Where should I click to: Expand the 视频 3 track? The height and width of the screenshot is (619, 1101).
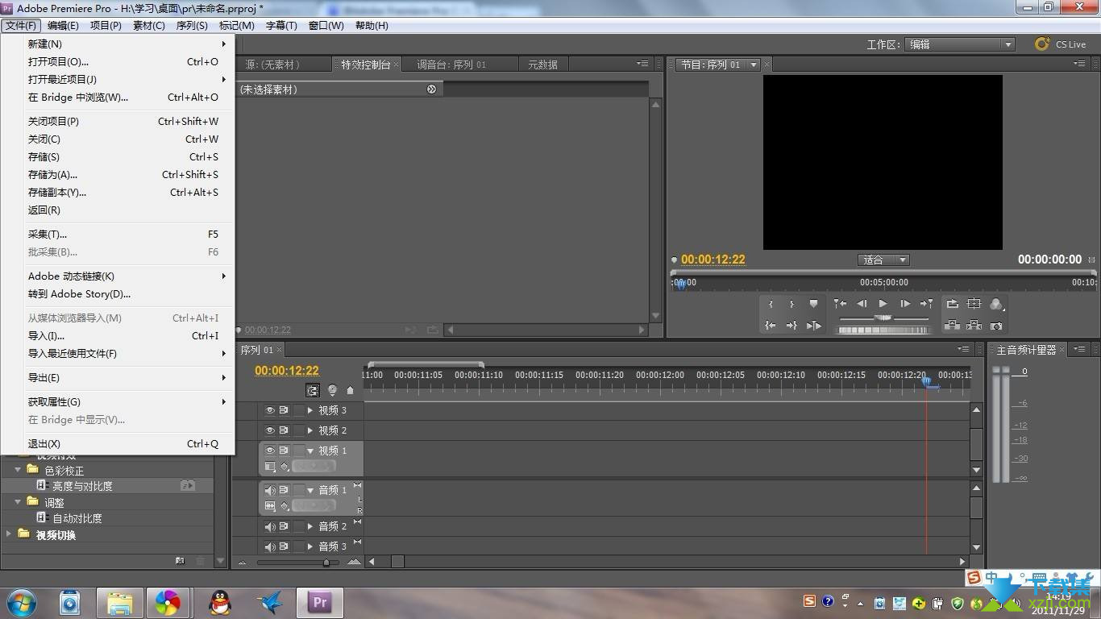[x=310, y=410]
